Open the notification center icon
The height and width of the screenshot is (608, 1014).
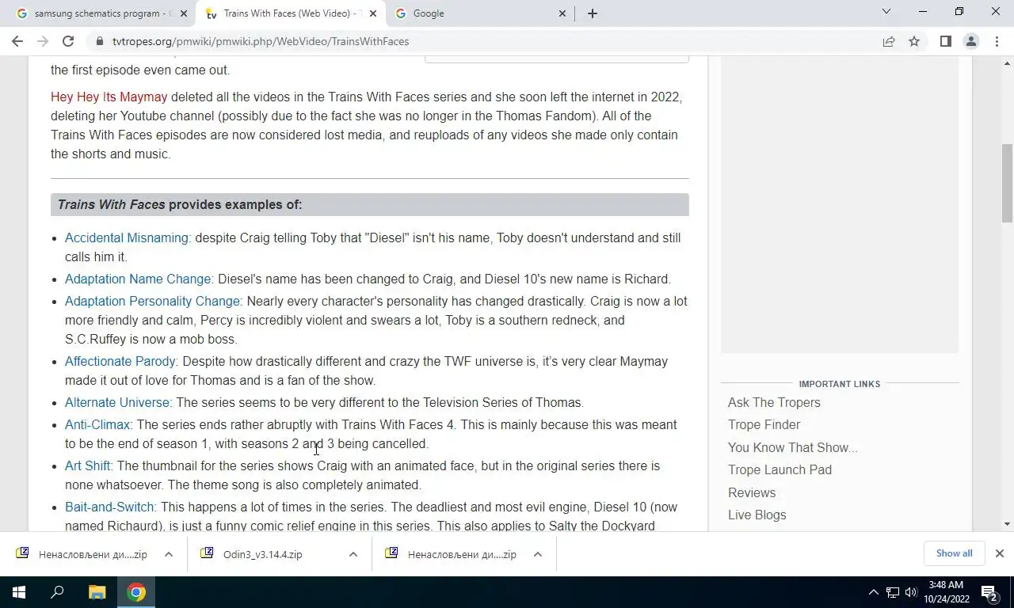pos(989,592)
